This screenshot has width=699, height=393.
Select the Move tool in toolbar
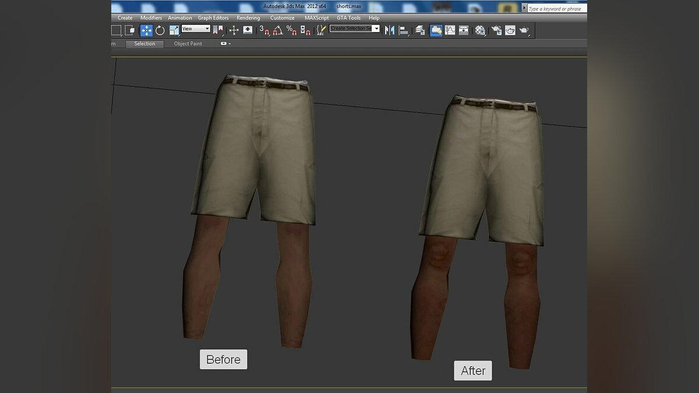point(146,30)
